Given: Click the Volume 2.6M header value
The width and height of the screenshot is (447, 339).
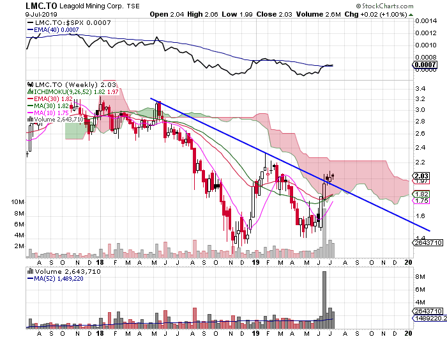Looking at the screenshot, I should [319, 14].
